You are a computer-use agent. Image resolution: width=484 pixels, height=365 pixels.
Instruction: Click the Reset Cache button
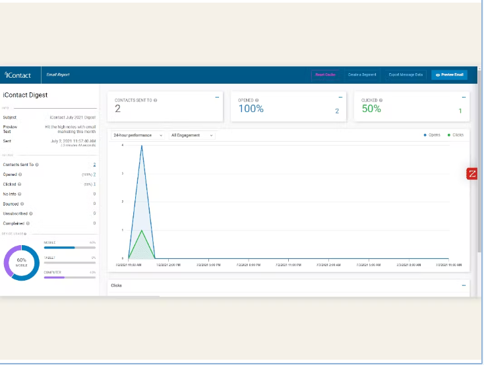click(x=325, y=74)
